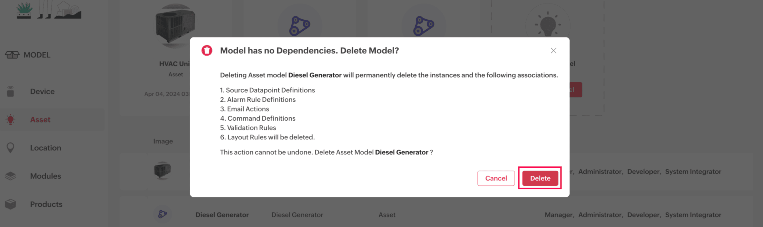Click the Location pin icon

[x=10, y=147]
